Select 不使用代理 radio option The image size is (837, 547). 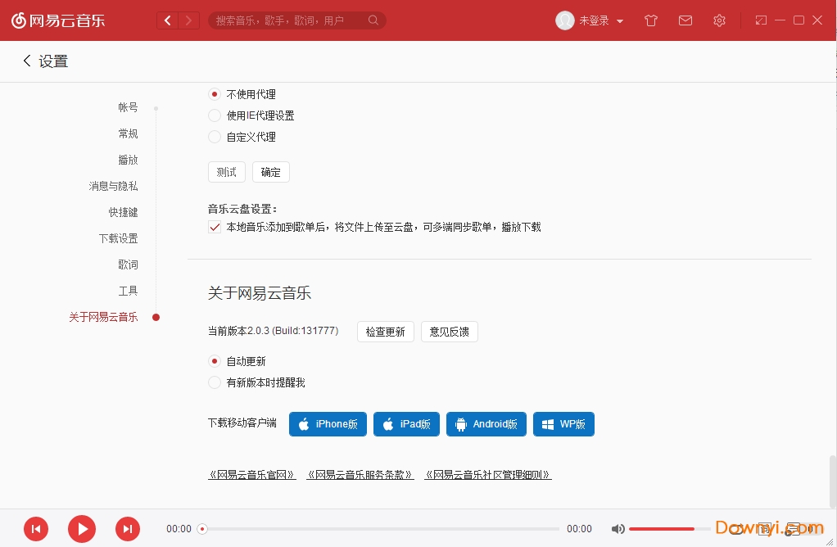point(214,94)
